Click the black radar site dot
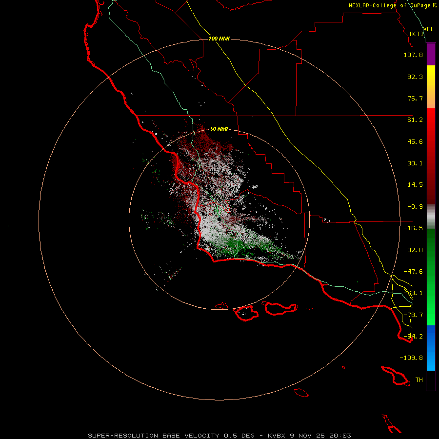Viewport: 439px width, 439px height. click(219, 219)
